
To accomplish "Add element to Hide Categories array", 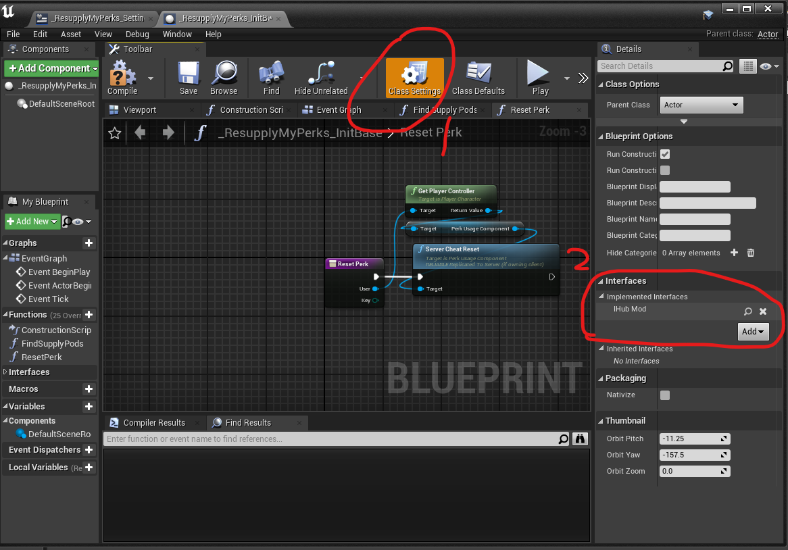I will point(734,253).
